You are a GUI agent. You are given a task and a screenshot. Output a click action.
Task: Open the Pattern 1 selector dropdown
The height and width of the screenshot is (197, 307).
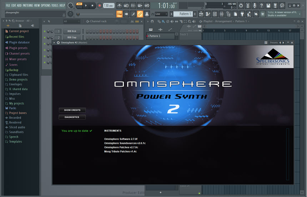pos(183,14)
